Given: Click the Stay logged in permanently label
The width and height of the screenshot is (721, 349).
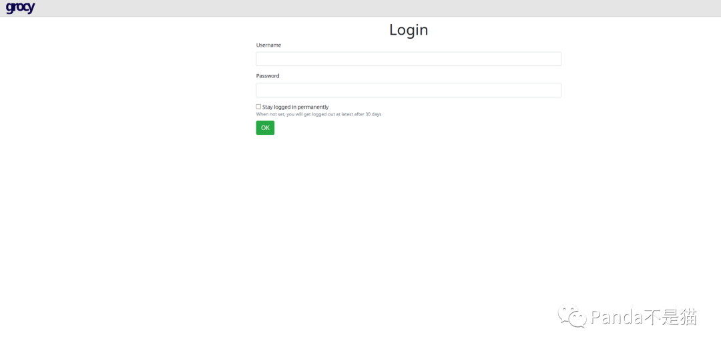Looking at the screenshot, I should (x=295, y=107).
